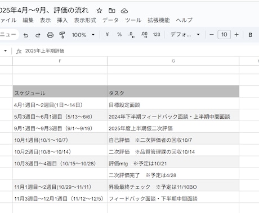Select cell 9月1週目～9月3週目（9/1～9/19）

(60, 127)
